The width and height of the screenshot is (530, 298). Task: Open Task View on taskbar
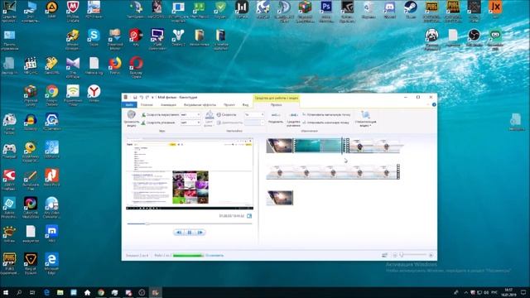pyautogui.click(x=32, y=292)
